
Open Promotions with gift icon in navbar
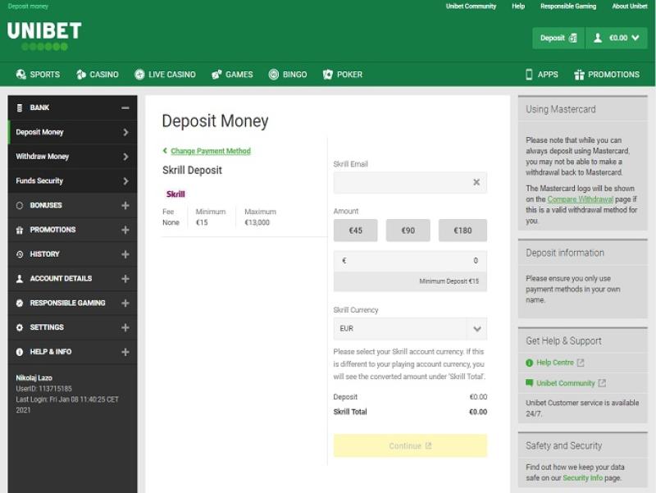(607, 75)
